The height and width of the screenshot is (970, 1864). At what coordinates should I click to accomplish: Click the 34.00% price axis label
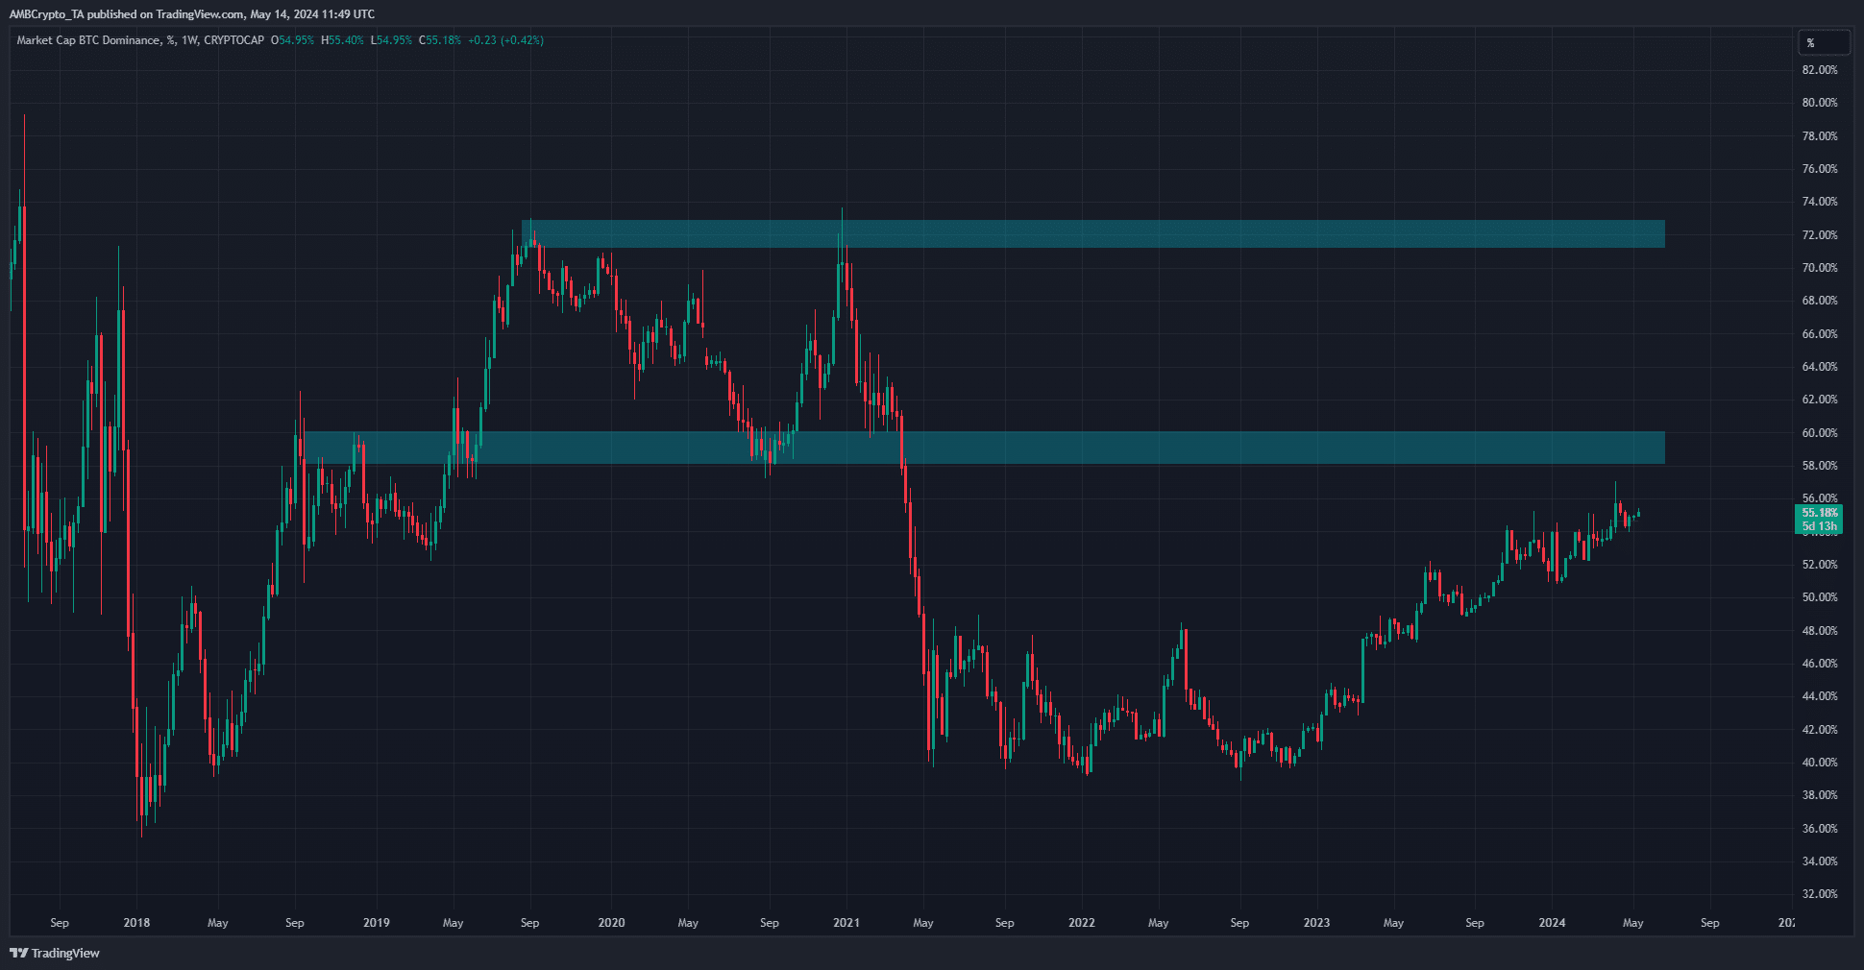click(1820, 861)
